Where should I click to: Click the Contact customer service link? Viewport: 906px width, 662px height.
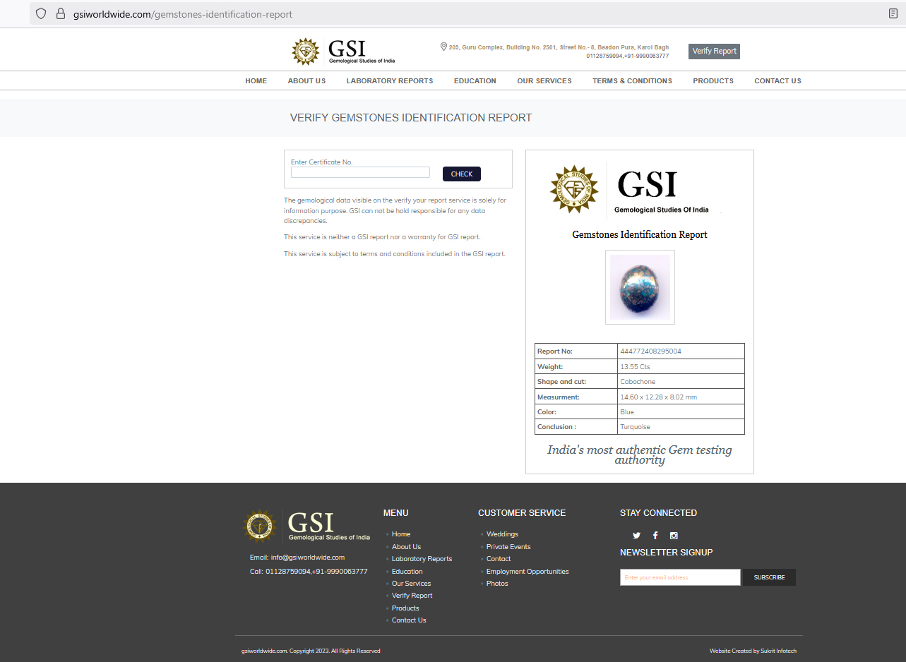[499, 559]
